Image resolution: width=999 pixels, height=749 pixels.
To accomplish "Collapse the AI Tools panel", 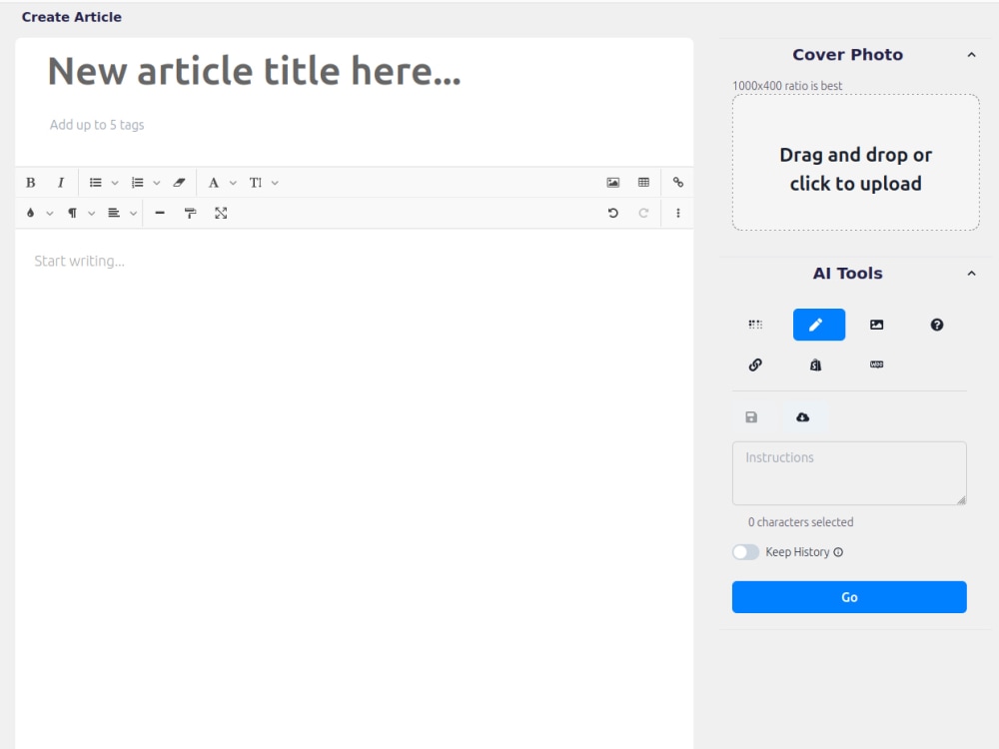I will [971, 273].
